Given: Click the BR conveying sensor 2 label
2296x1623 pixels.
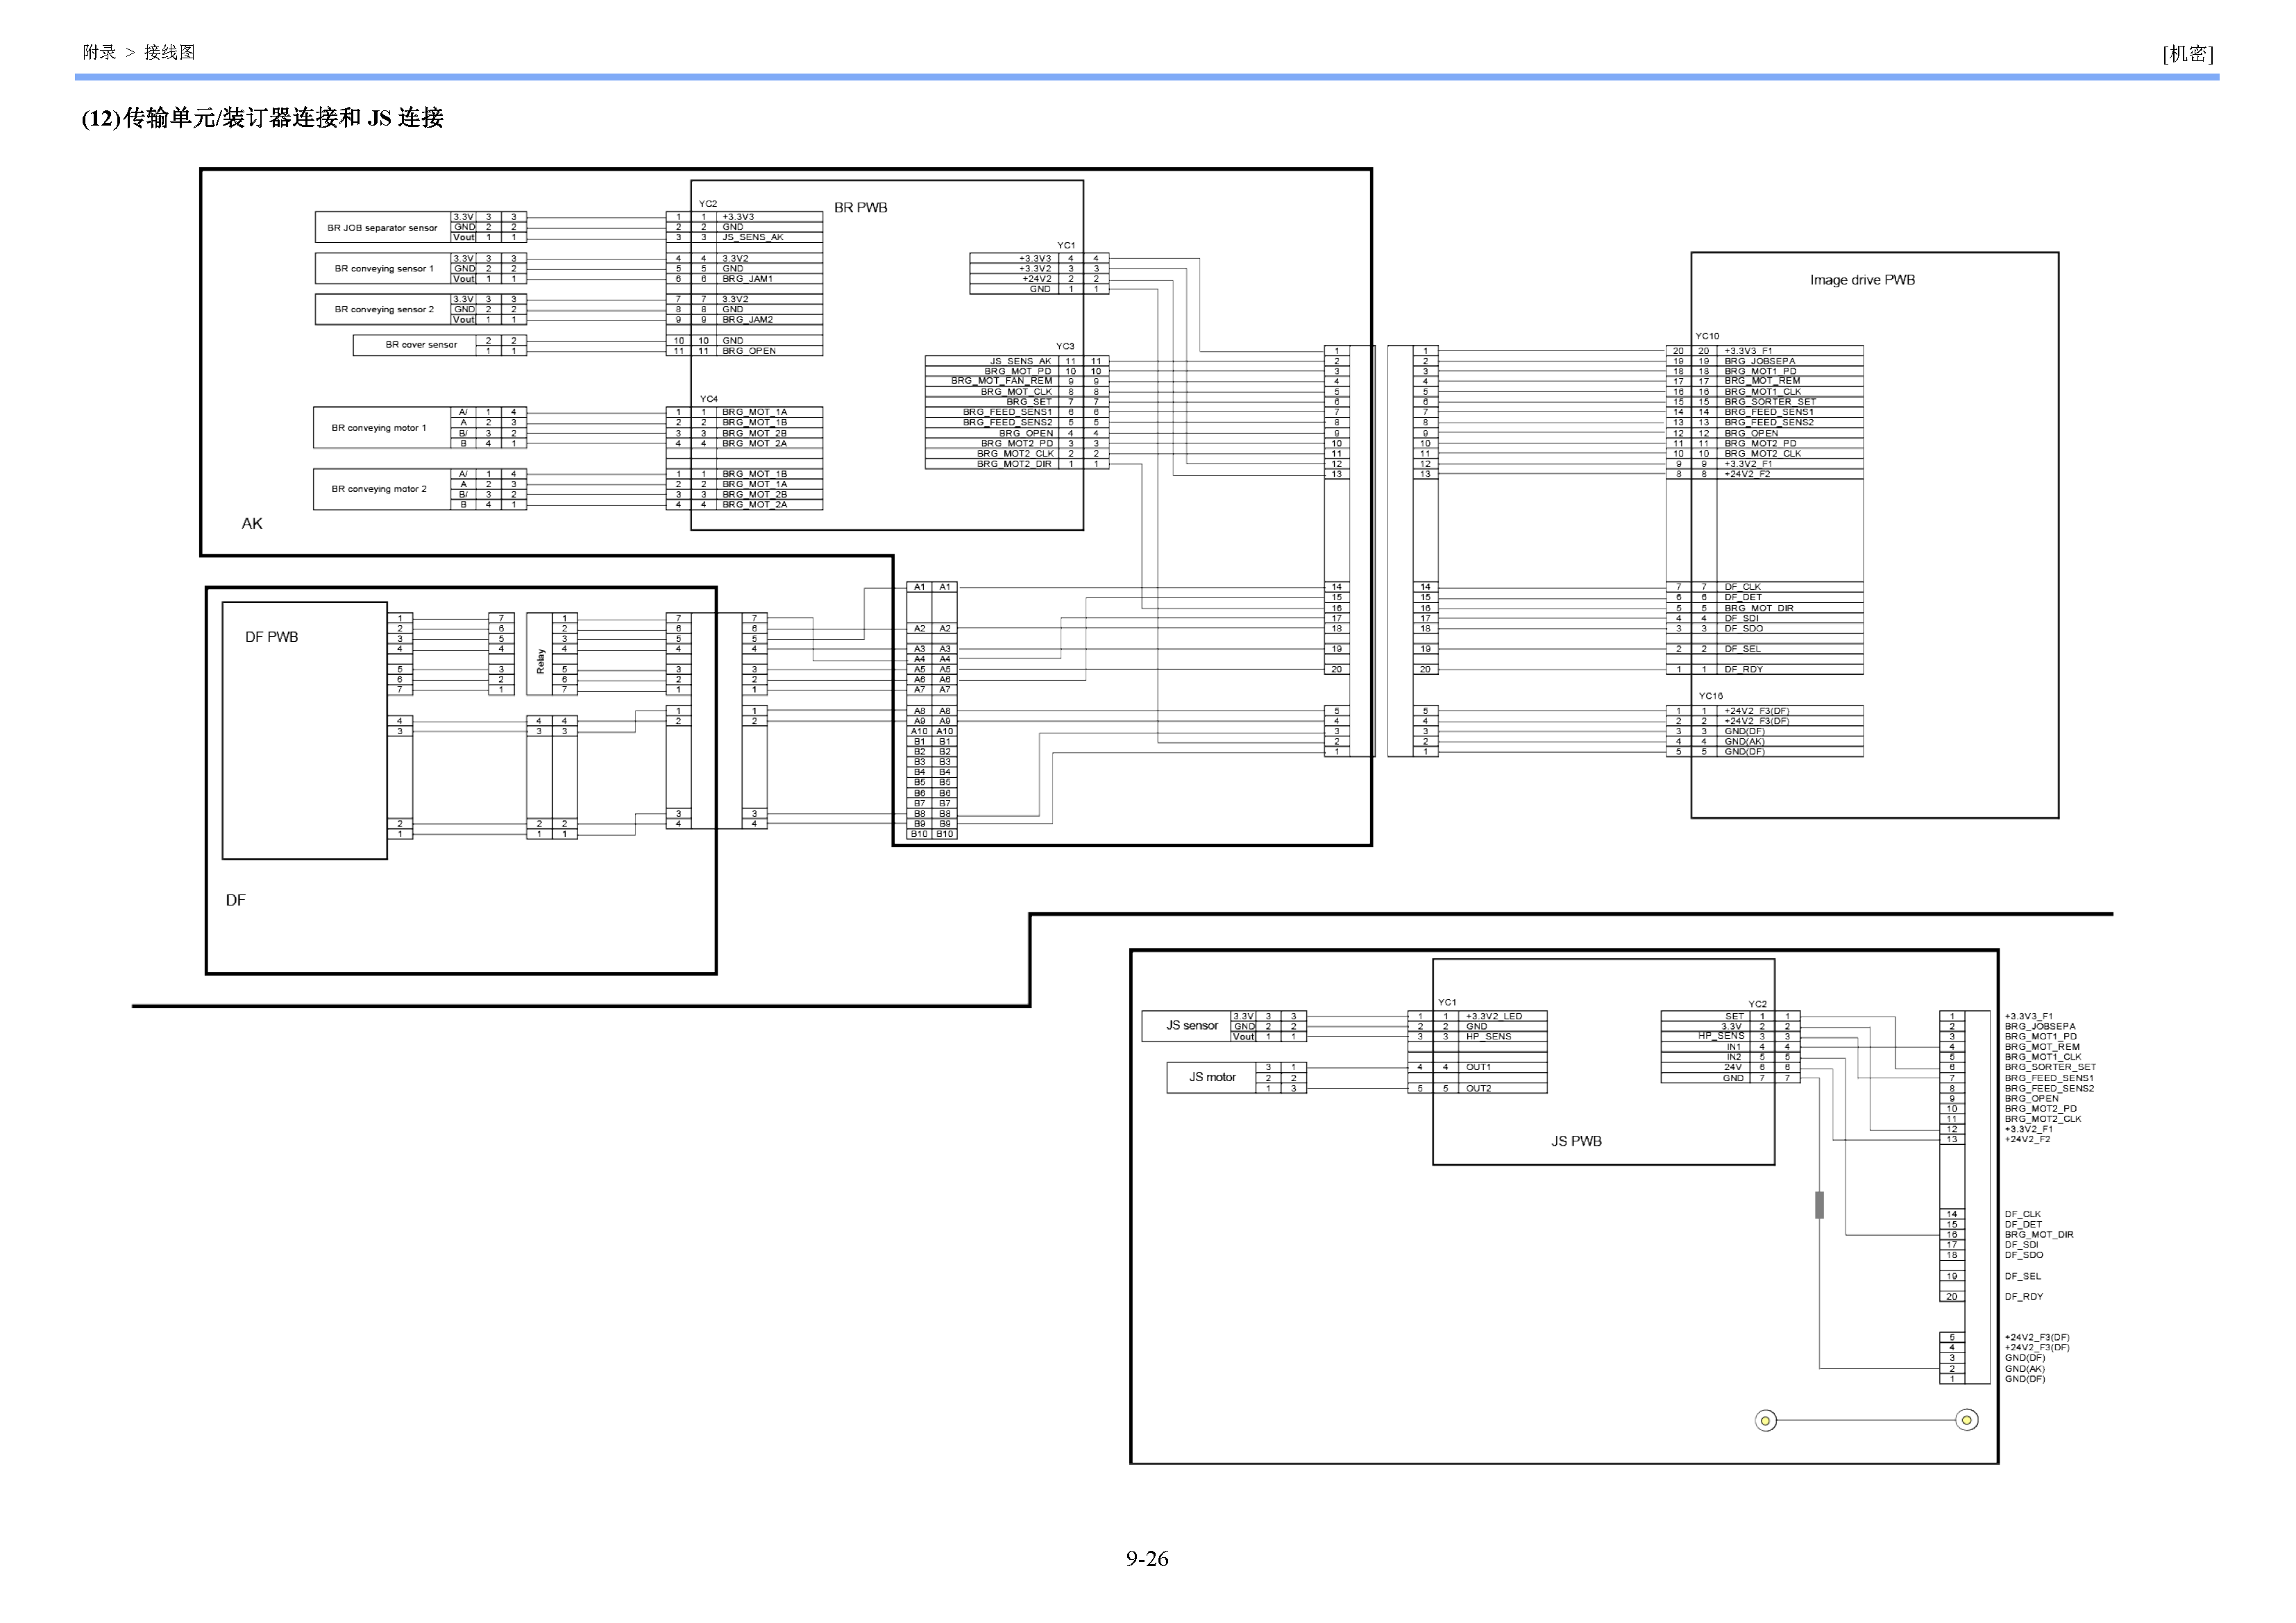Looking at the screenshot, I should click(x=384, y=309).
